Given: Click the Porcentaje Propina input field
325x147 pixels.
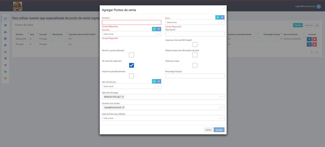Looking at the screenshot, I should click(x=195, y=76).
